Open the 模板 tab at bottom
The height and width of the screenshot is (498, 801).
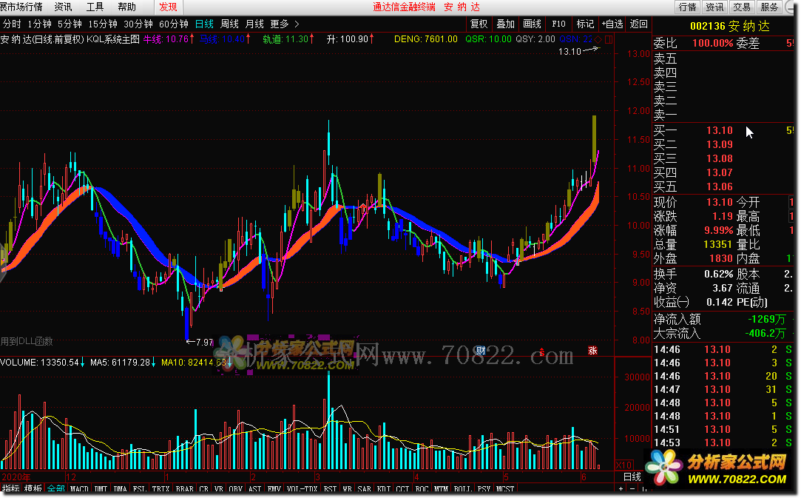pos(33,489)
